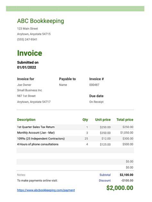The width and height of the screenshot is (152, 202).
Task: Select the Total price column header
Action: click(x=125, y=120)
